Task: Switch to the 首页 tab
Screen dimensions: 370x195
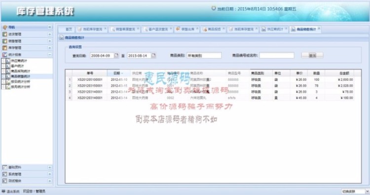Action: pyautogui.click(x=69, y=29)
